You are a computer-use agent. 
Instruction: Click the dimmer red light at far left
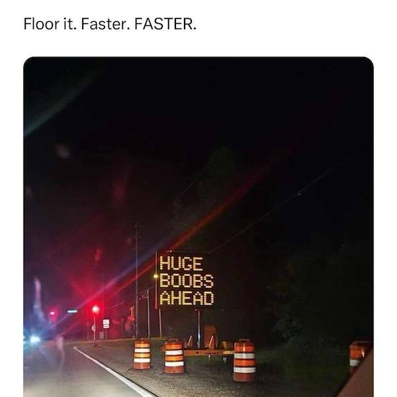53,314
